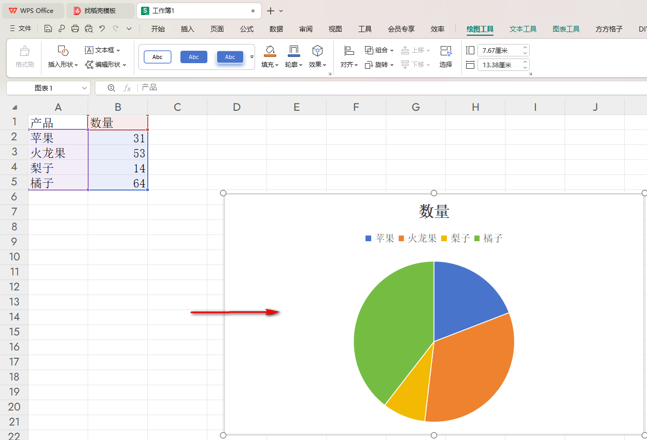Click the Align (对齐) icon
Image resolution: width=647 pixels, height=440 pixels.
(348, 51)
